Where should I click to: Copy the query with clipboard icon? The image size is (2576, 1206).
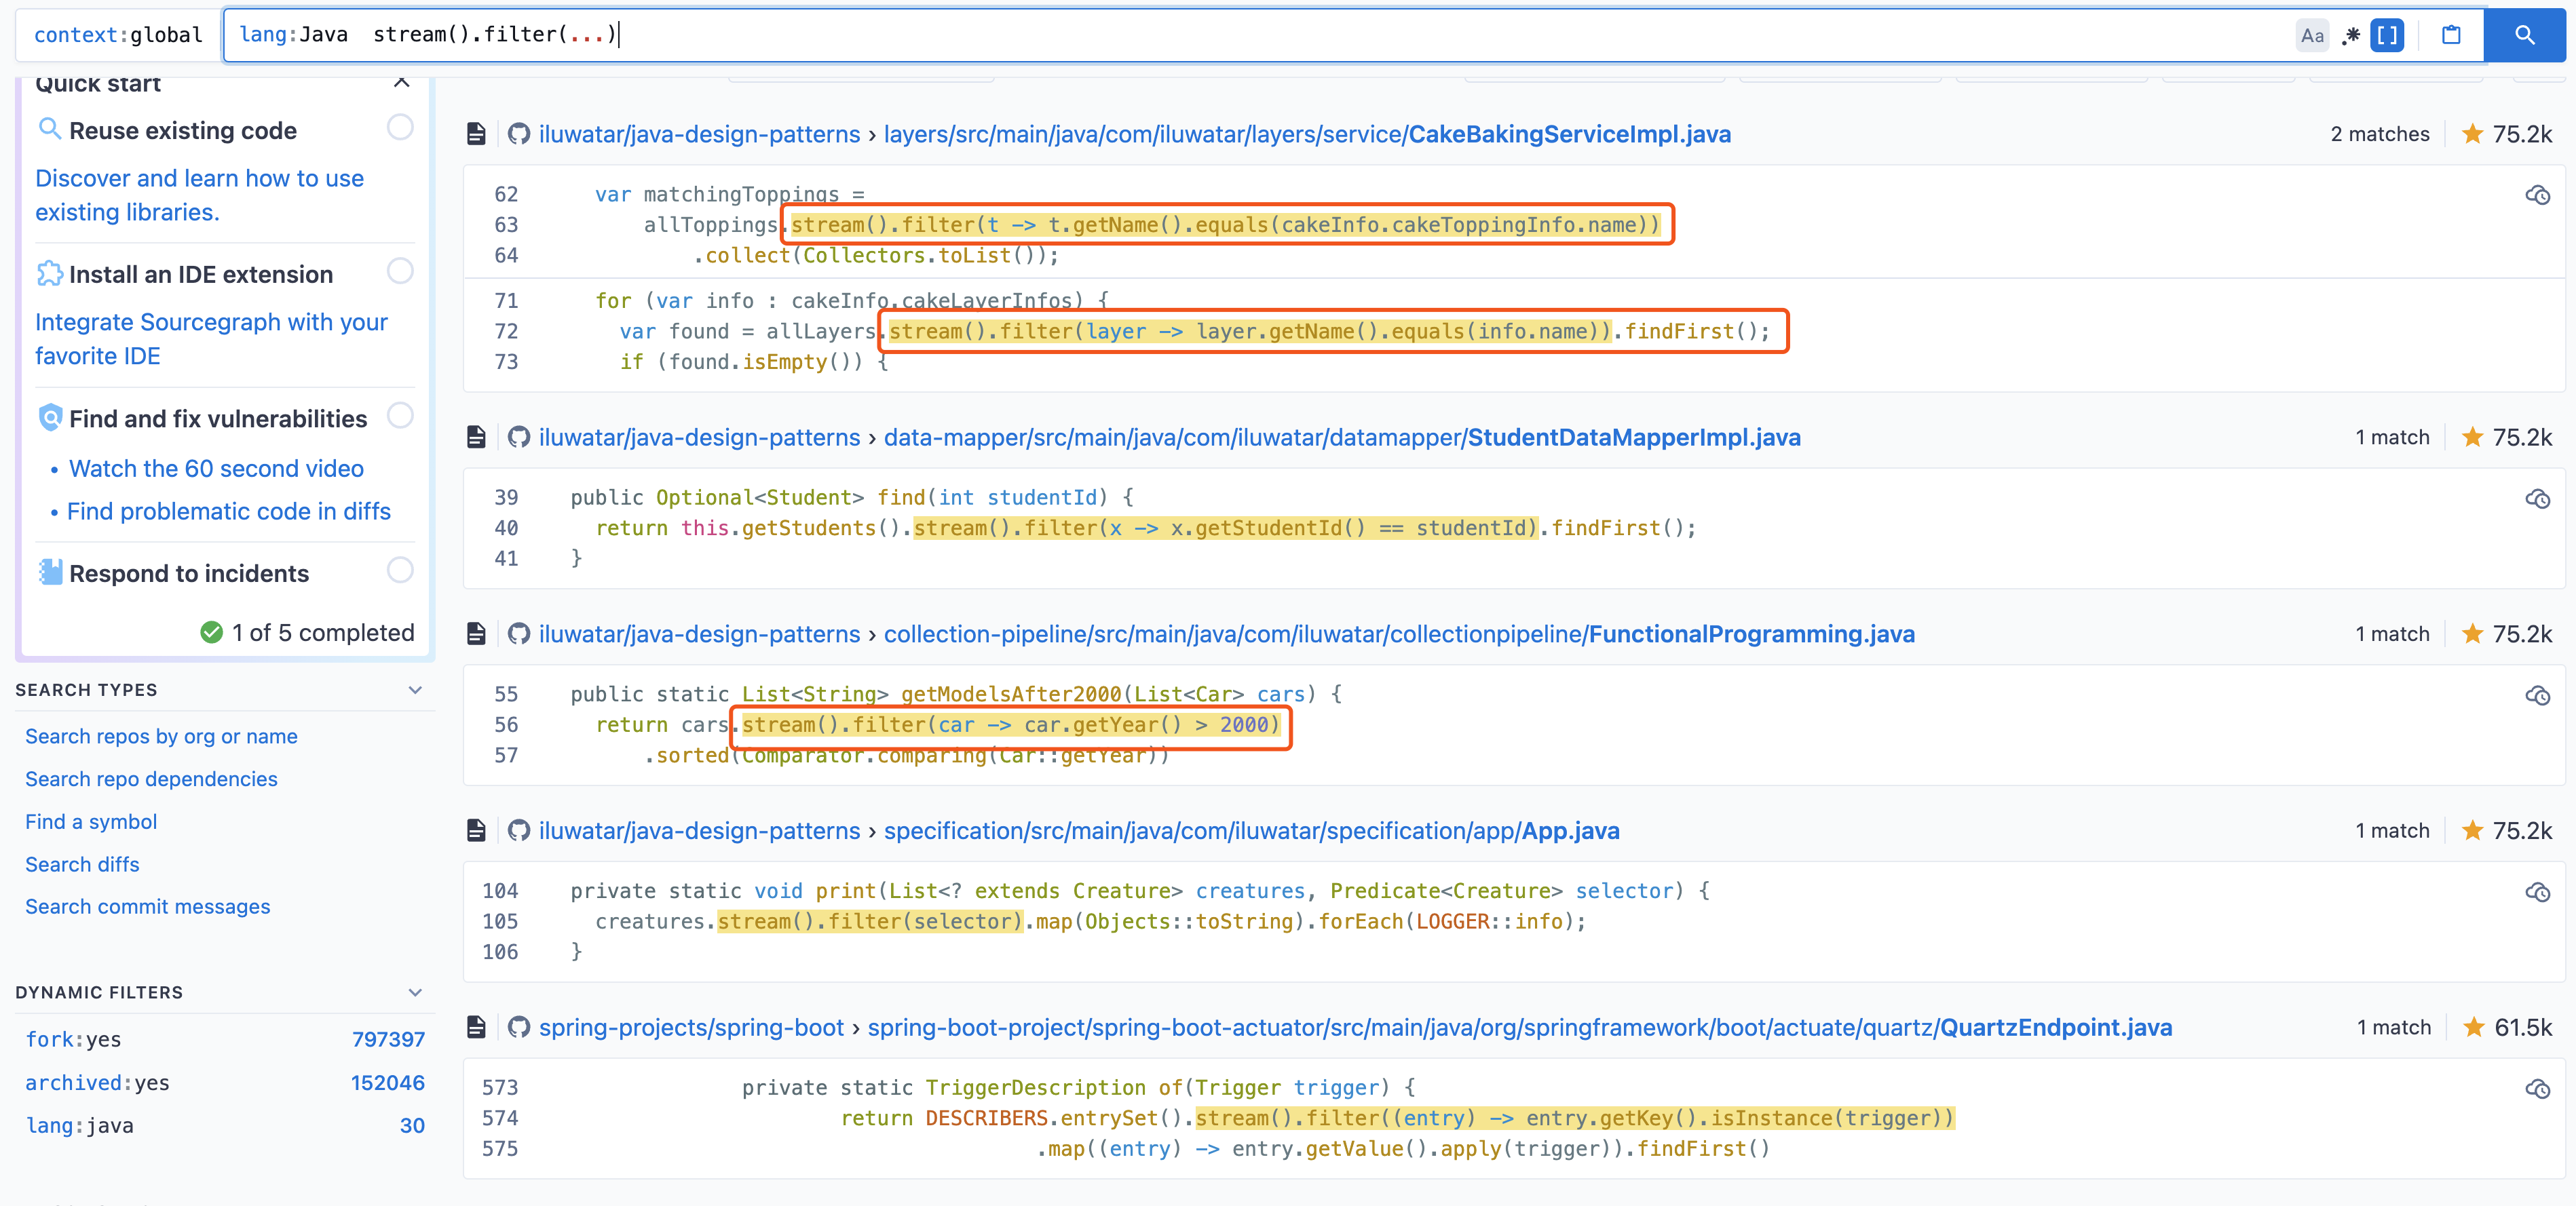(x=2451, y=35)
